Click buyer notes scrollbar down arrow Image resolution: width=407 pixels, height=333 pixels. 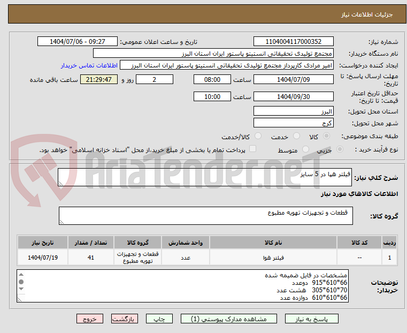tap(21, 289)
